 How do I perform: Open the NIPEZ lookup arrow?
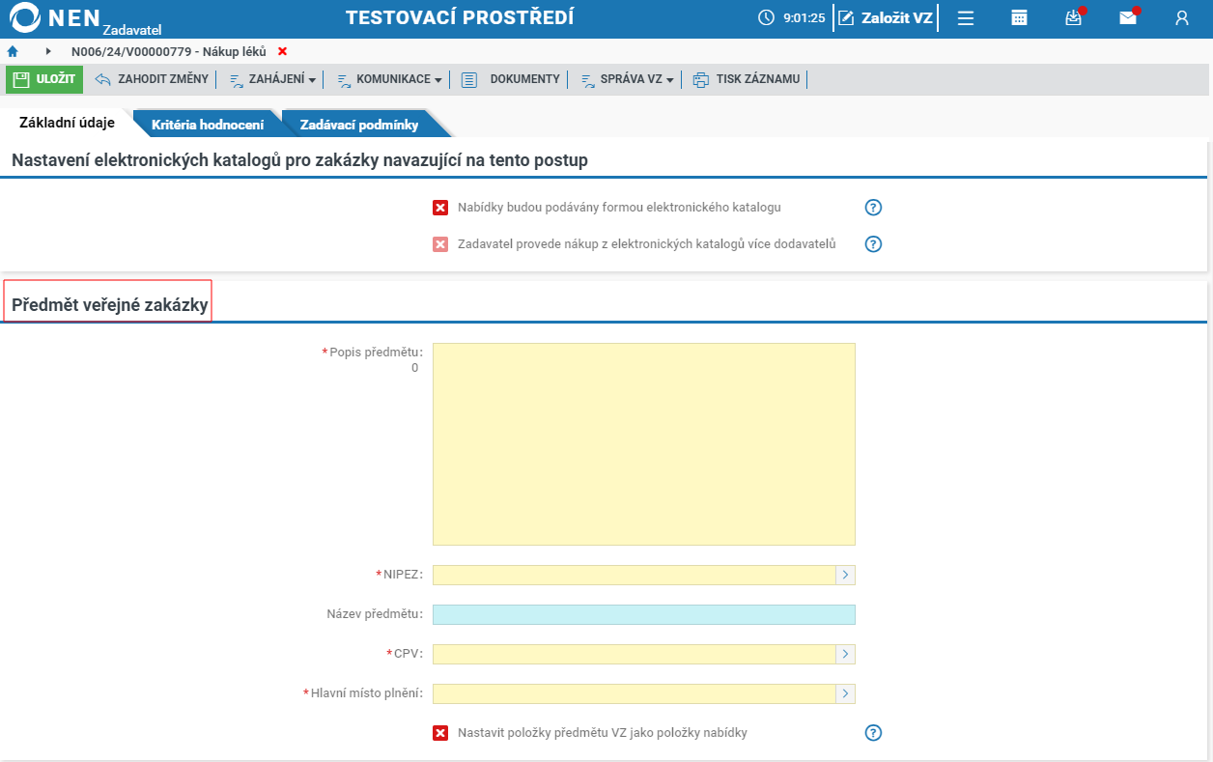[845, 575]
